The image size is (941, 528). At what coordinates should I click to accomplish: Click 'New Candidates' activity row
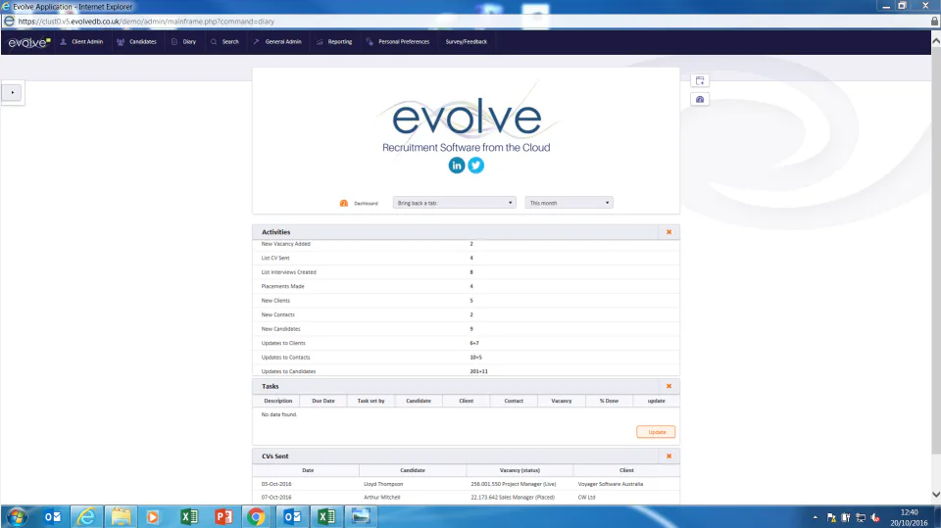[x=466, y=329]
